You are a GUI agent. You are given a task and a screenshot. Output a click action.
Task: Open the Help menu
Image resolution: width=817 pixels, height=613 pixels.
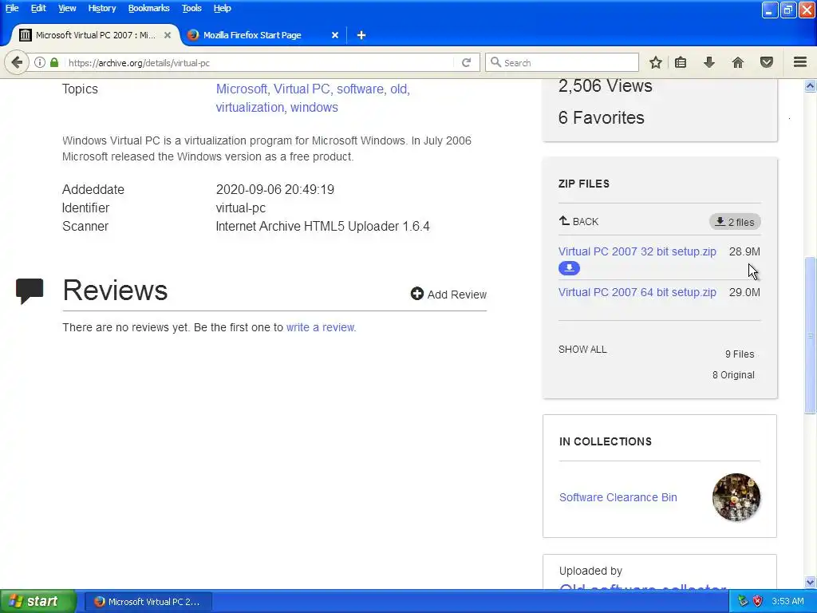222,8
